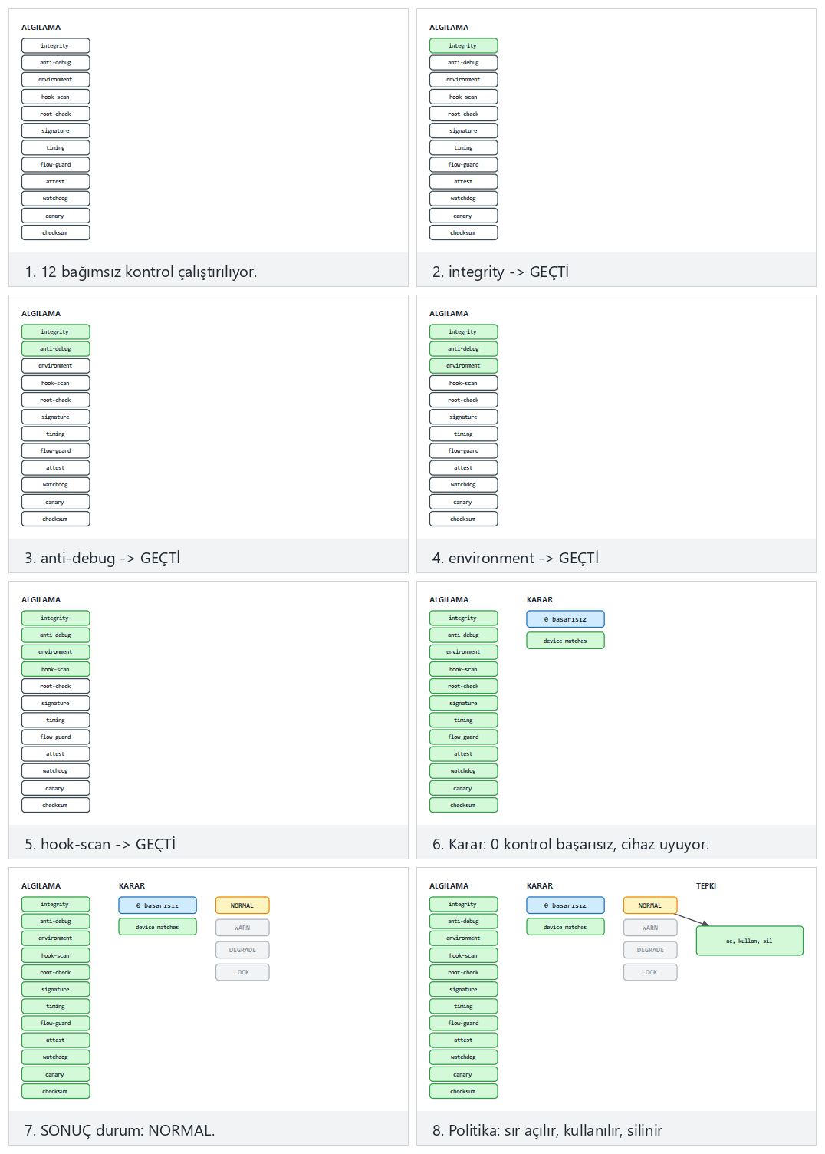Image resolution: width=825 pixels, height=1154 pixels.
Task: Select the "aç, kullan, sil" response box
Action: tap(749, 941)
